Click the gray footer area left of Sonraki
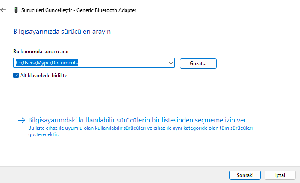Viewport: 300px width, 183px height. pyautogui.click(x=115, y=175)
